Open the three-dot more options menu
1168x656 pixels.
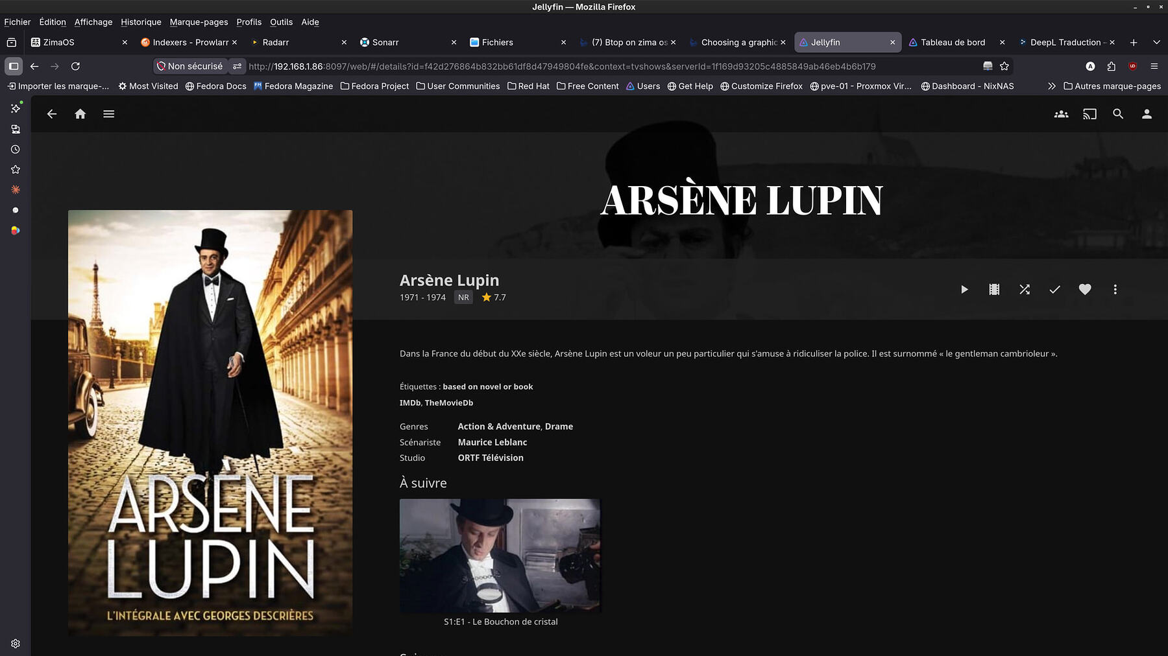click(x=1115, y=290)
